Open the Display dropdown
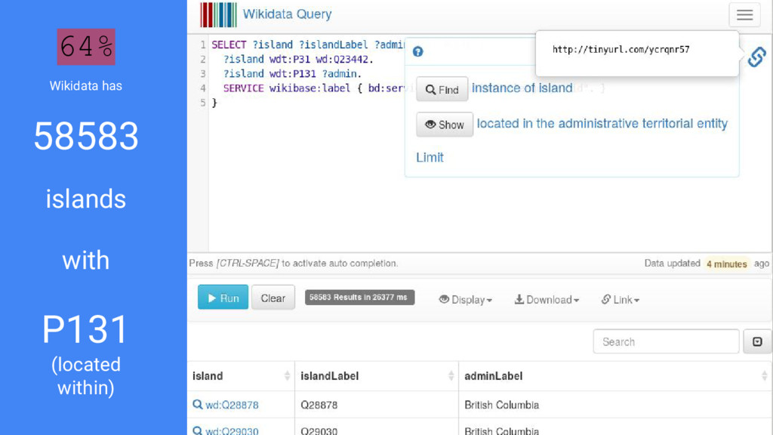The height and width of the screenshot is (435, 773). click(x=465, y=299)
